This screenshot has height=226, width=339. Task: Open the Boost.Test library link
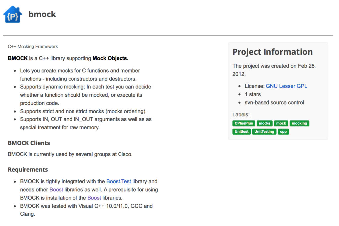pyautogui.click(x=119, y=181)
